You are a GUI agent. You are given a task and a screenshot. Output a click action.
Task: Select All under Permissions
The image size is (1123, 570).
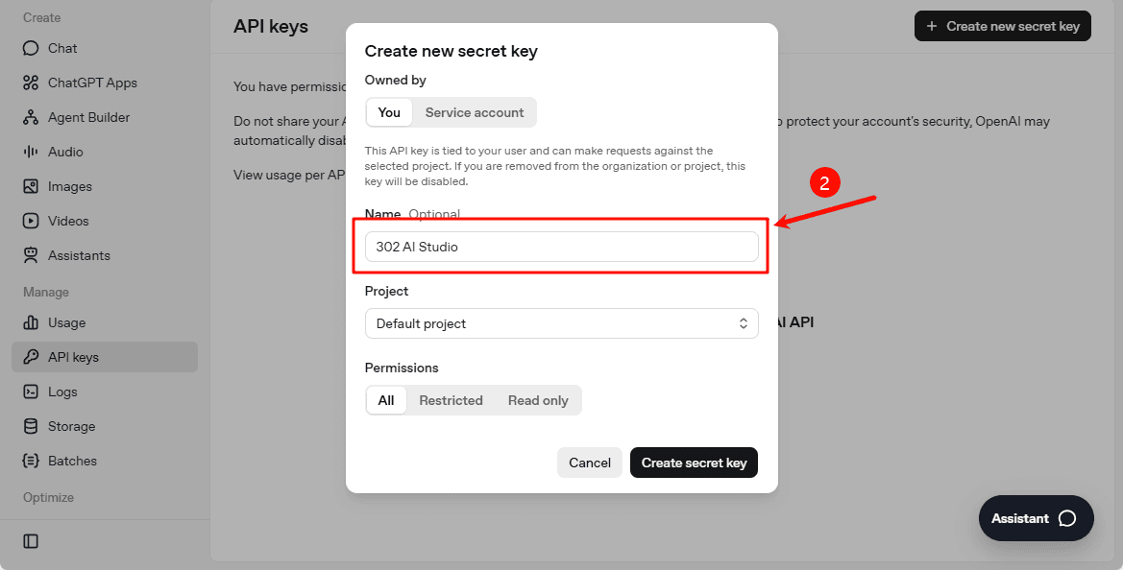[386, 400]
